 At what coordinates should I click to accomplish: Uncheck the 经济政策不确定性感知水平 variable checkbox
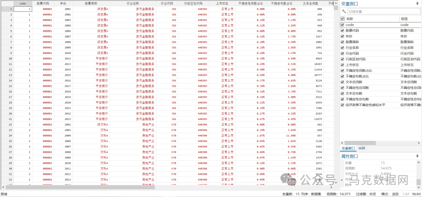tap(342, 105)
